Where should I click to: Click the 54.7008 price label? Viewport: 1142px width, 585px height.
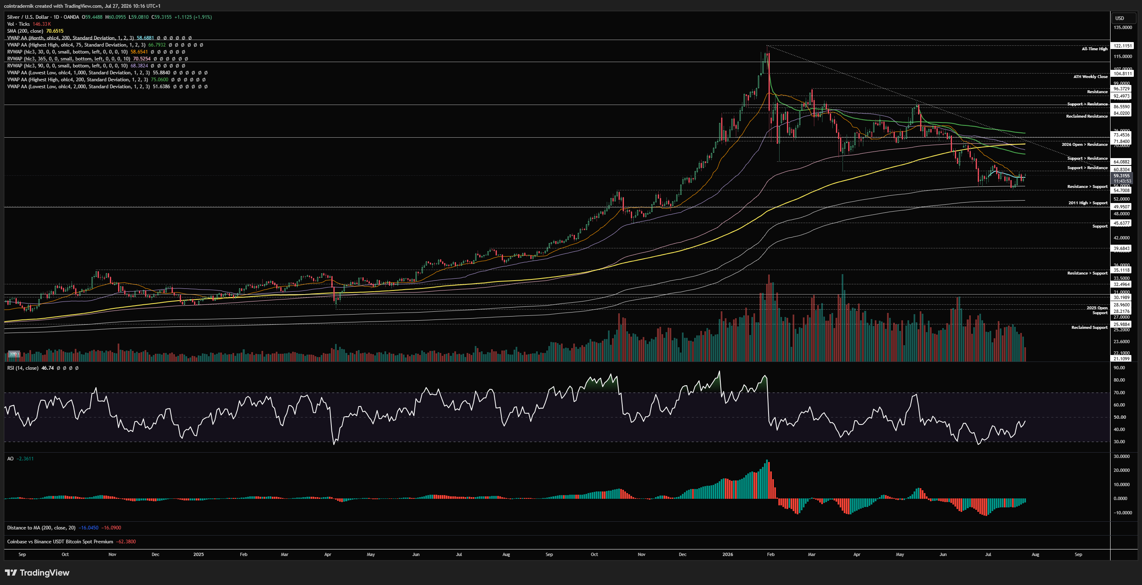1122,190
